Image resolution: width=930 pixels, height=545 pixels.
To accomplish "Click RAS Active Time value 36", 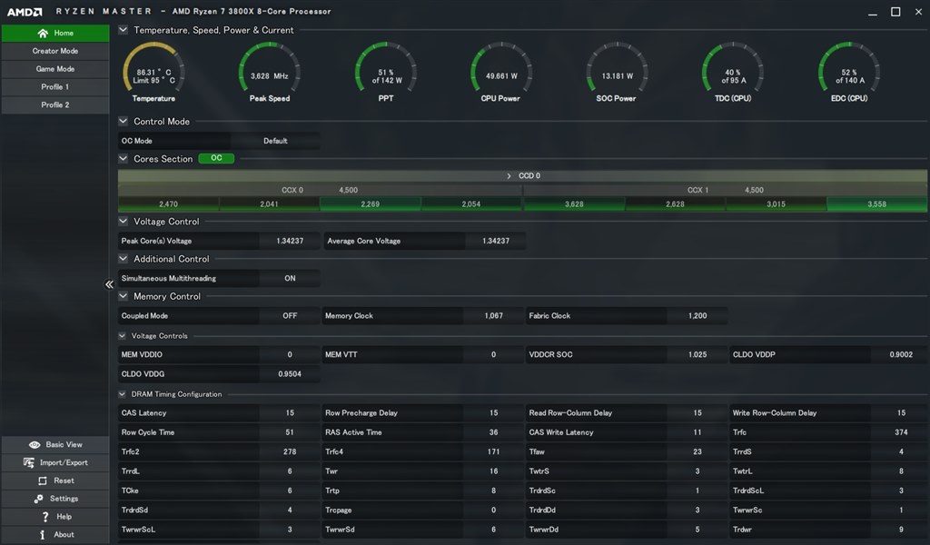I will click(x=493, y=432).
